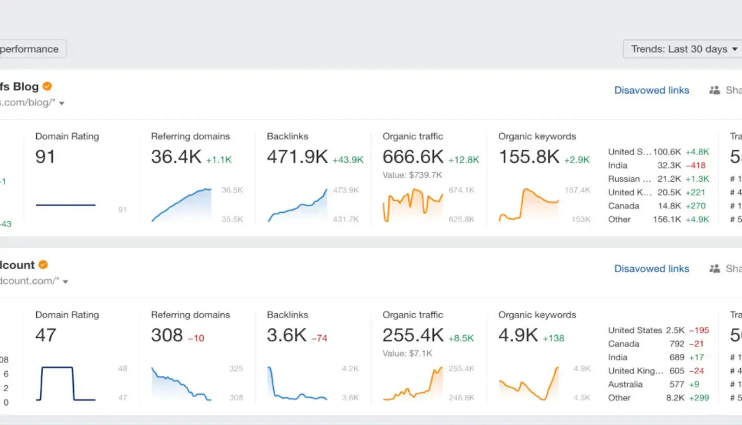Click the verified badge next to the Blog project
Viewport: 742px width, 425px height.
(x=47, y=86)
